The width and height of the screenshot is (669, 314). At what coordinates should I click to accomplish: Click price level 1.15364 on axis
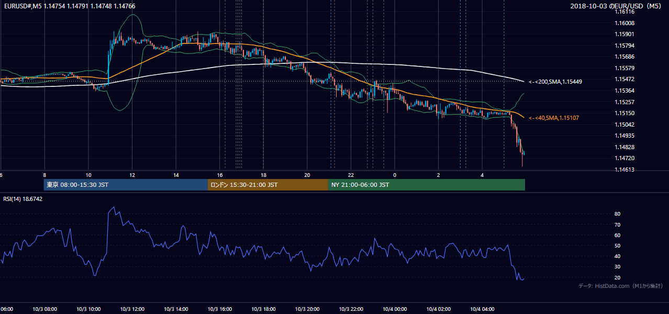(x=626, y=91)
